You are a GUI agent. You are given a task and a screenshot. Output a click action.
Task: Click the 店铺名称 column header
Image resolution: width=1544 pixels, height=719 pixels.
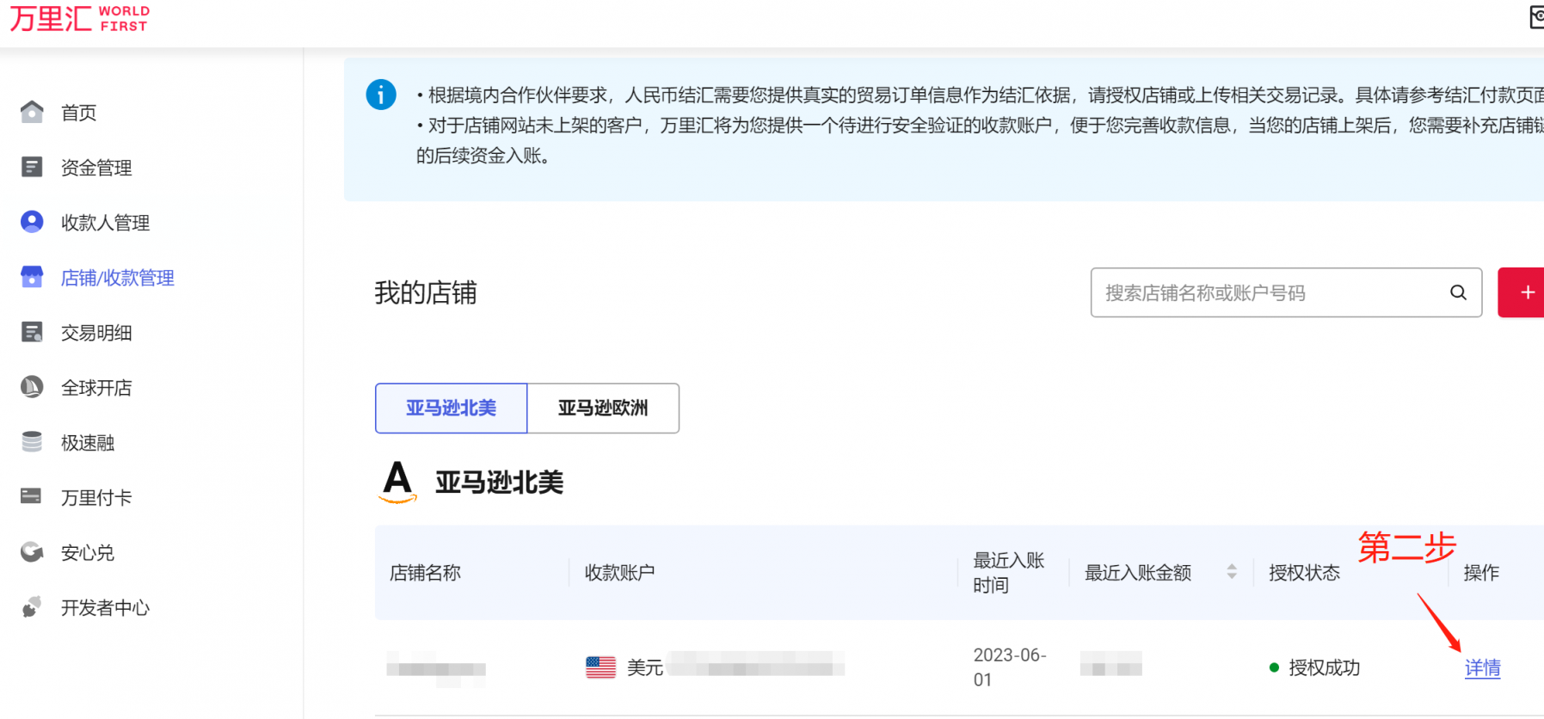425,573
